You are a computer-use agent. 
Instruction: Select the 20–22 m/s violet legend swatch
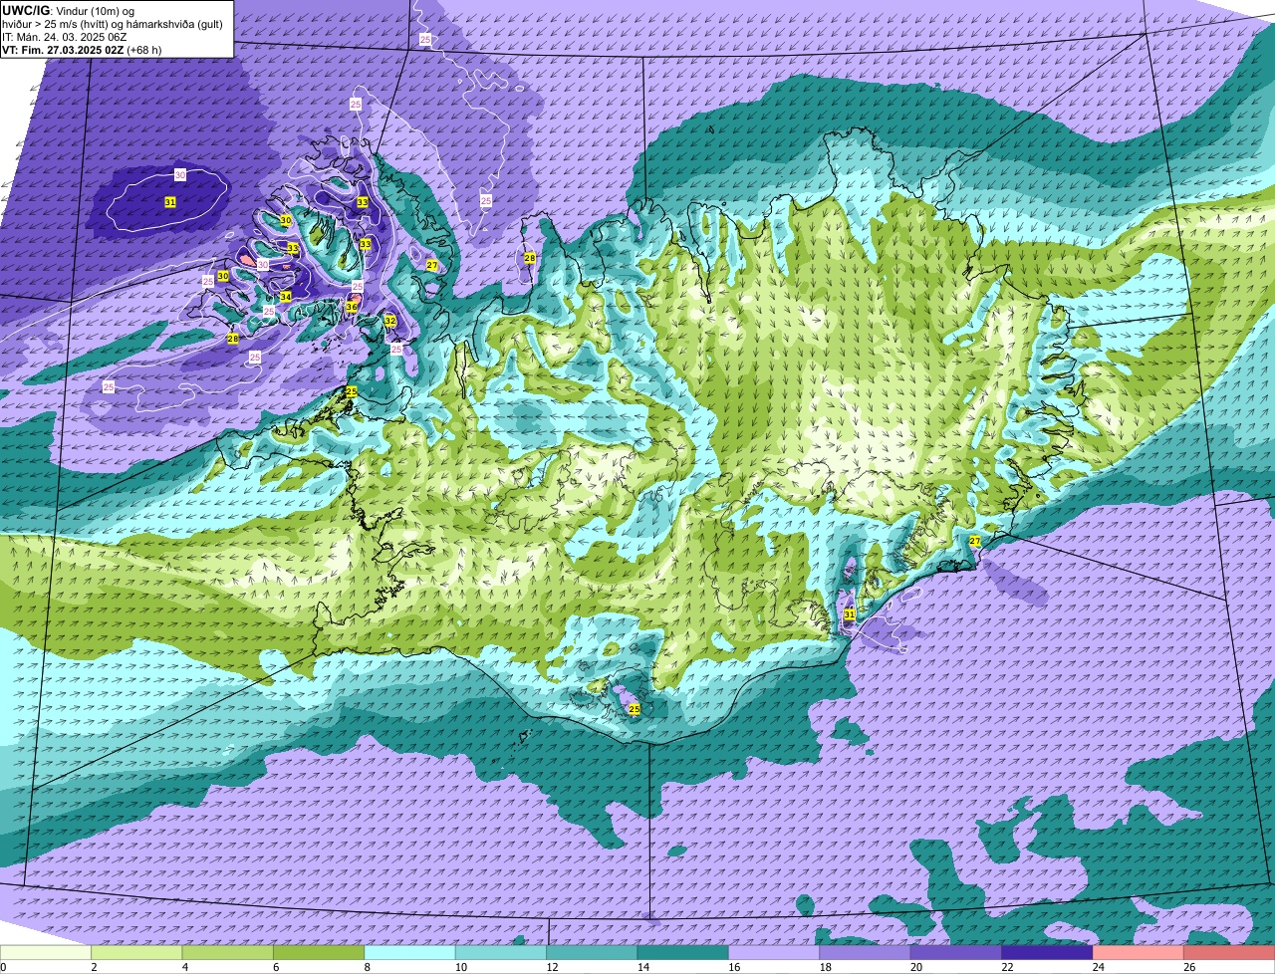(x=956, y=952)
